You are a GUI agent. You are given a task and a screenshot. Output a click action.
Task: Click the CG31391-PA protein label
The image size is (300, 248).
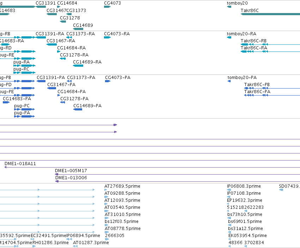point(51,78)
